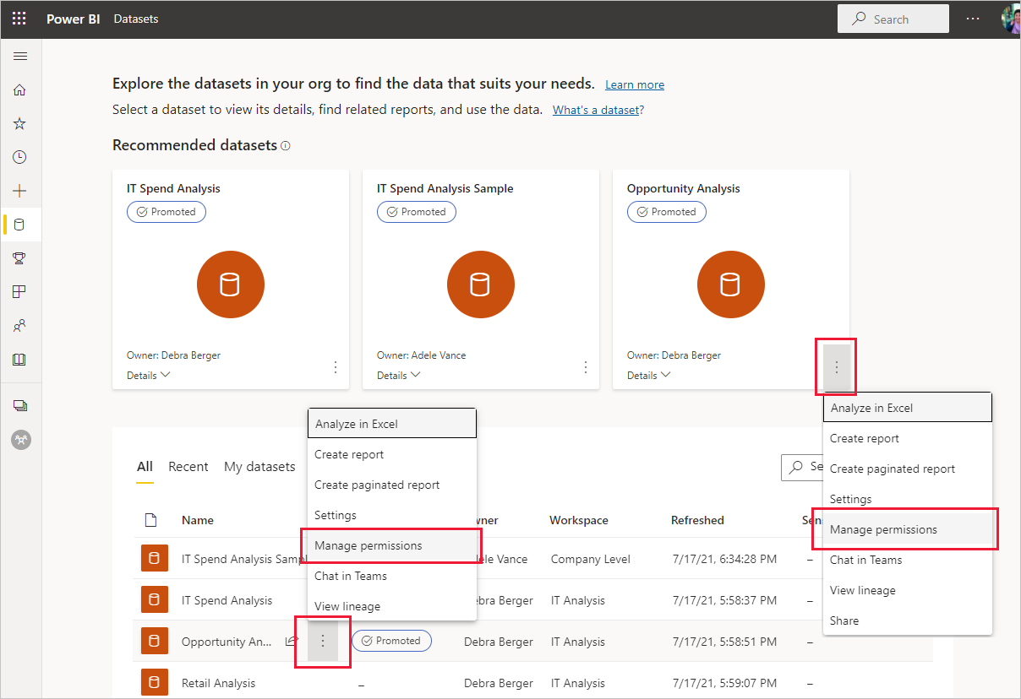Choose Create report in list menu
Viewport: 1021px width, 699px height.
click(x=392, y=454)
